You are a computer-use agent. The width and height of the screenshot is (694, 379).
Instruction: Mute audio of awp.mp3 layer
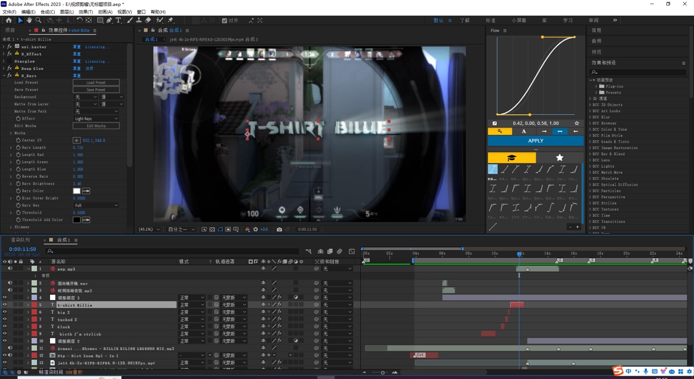[10, 269]
